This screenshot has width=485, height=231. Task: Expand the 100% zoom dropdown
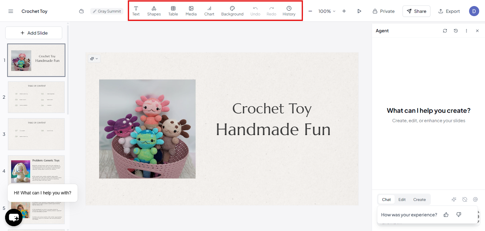327,11
